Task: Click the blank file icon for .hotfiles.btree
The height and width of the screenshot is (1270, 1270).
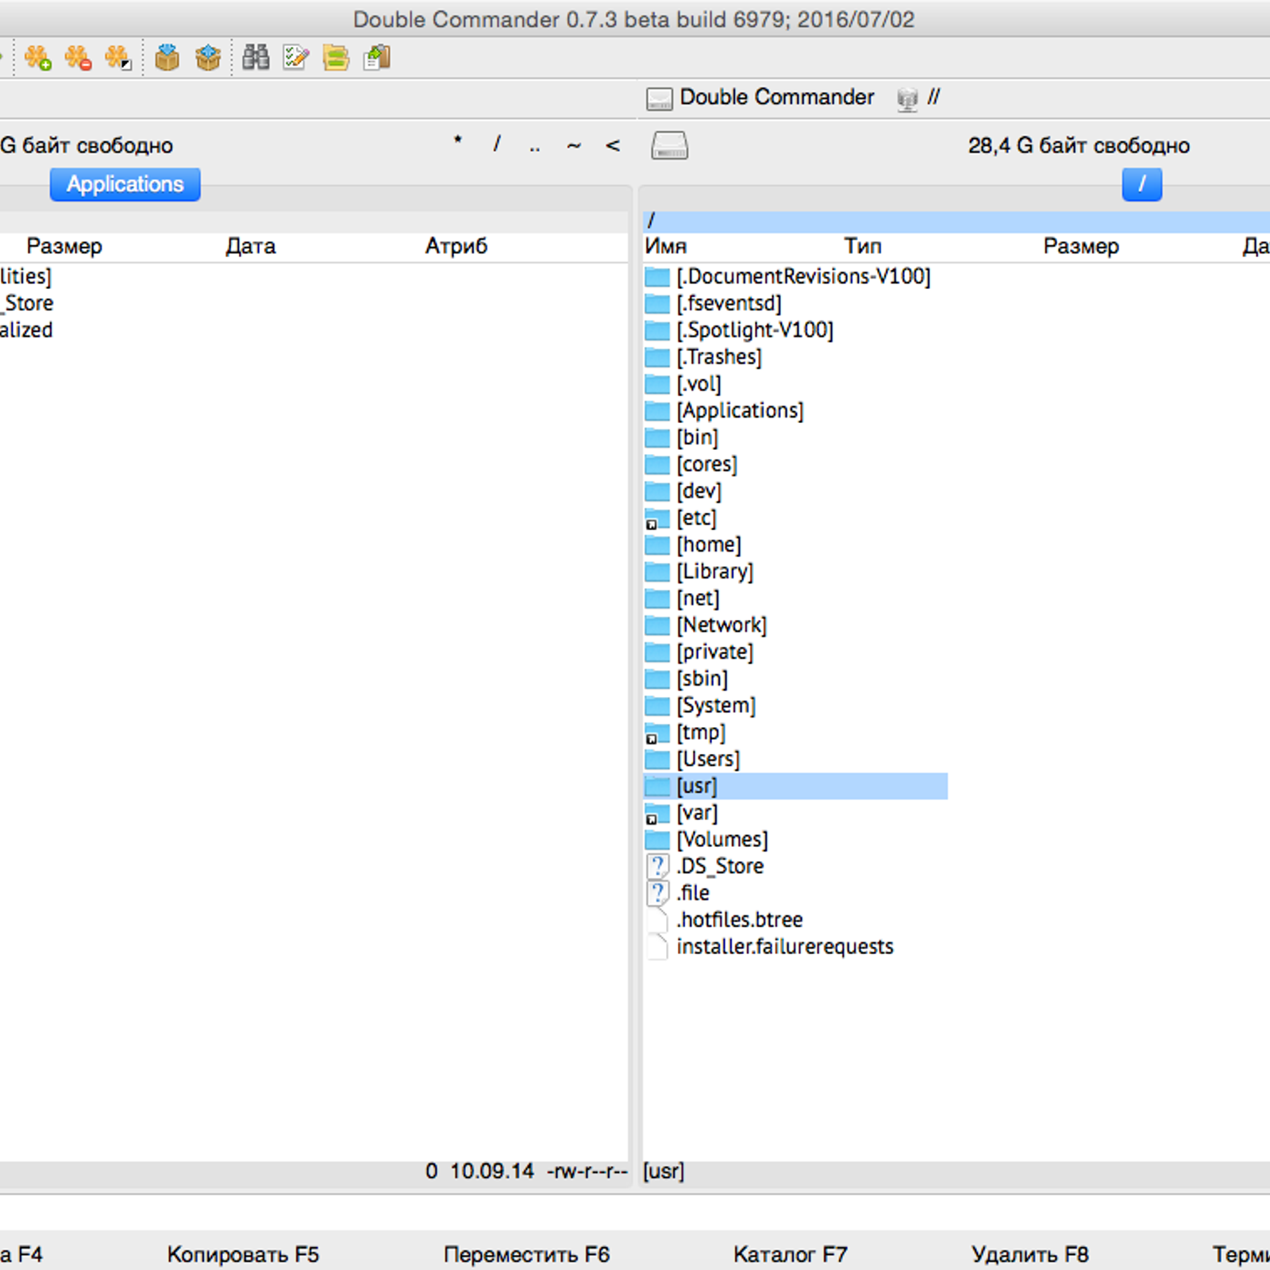Action: [657, 920]
